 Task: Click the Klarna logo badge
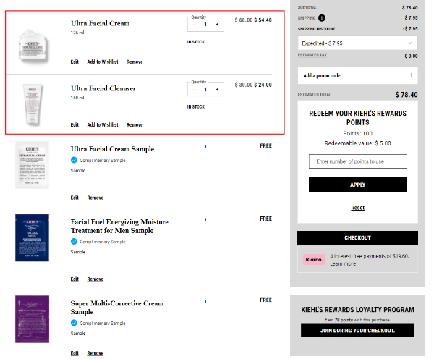pyautogui.click(x=314, y=259)
